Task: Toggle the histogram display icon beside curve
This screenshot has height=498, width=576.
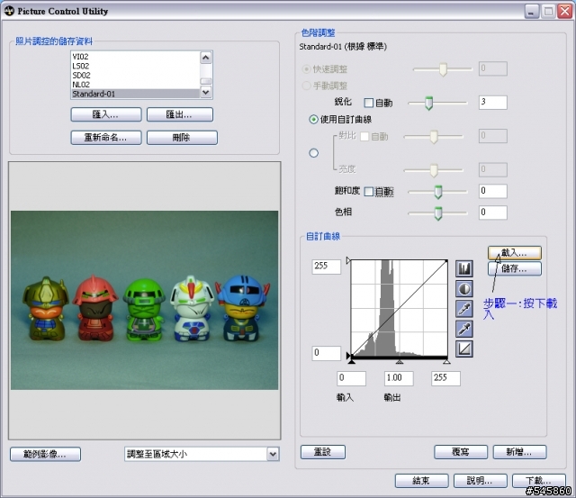Action: (x=464, y=268)
